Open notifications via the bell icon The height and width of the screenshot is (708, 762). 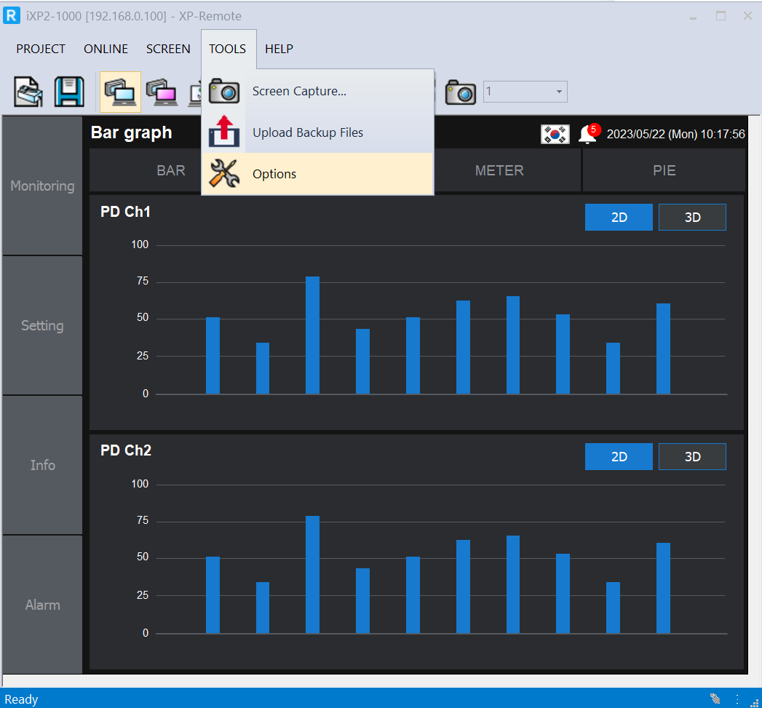pyautogui.click(x=587, y=135)
